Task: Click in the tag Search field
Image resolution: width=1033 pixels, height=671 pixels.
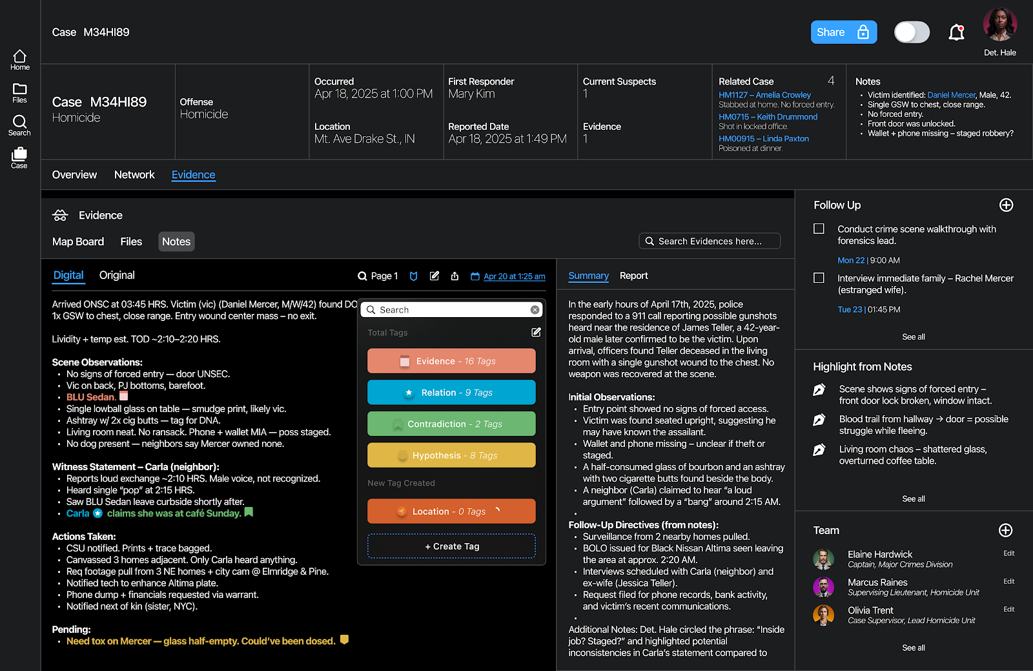Action: [x=451, y=310]
